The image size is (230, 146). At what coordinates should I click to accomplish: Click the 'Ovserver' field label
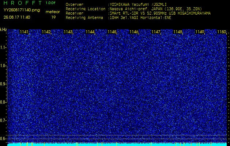coord(75,4)
